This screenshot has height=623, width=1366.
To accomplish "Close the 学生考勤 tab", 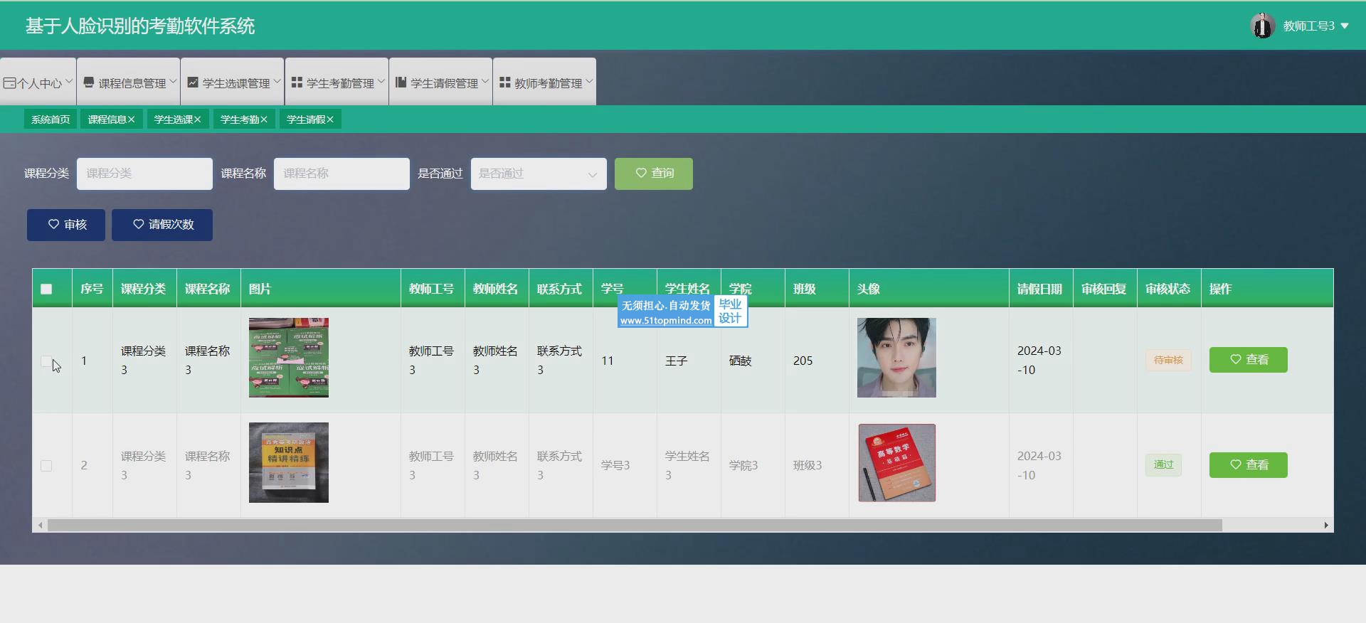I will pyautogui.click(x=263, y=119).
